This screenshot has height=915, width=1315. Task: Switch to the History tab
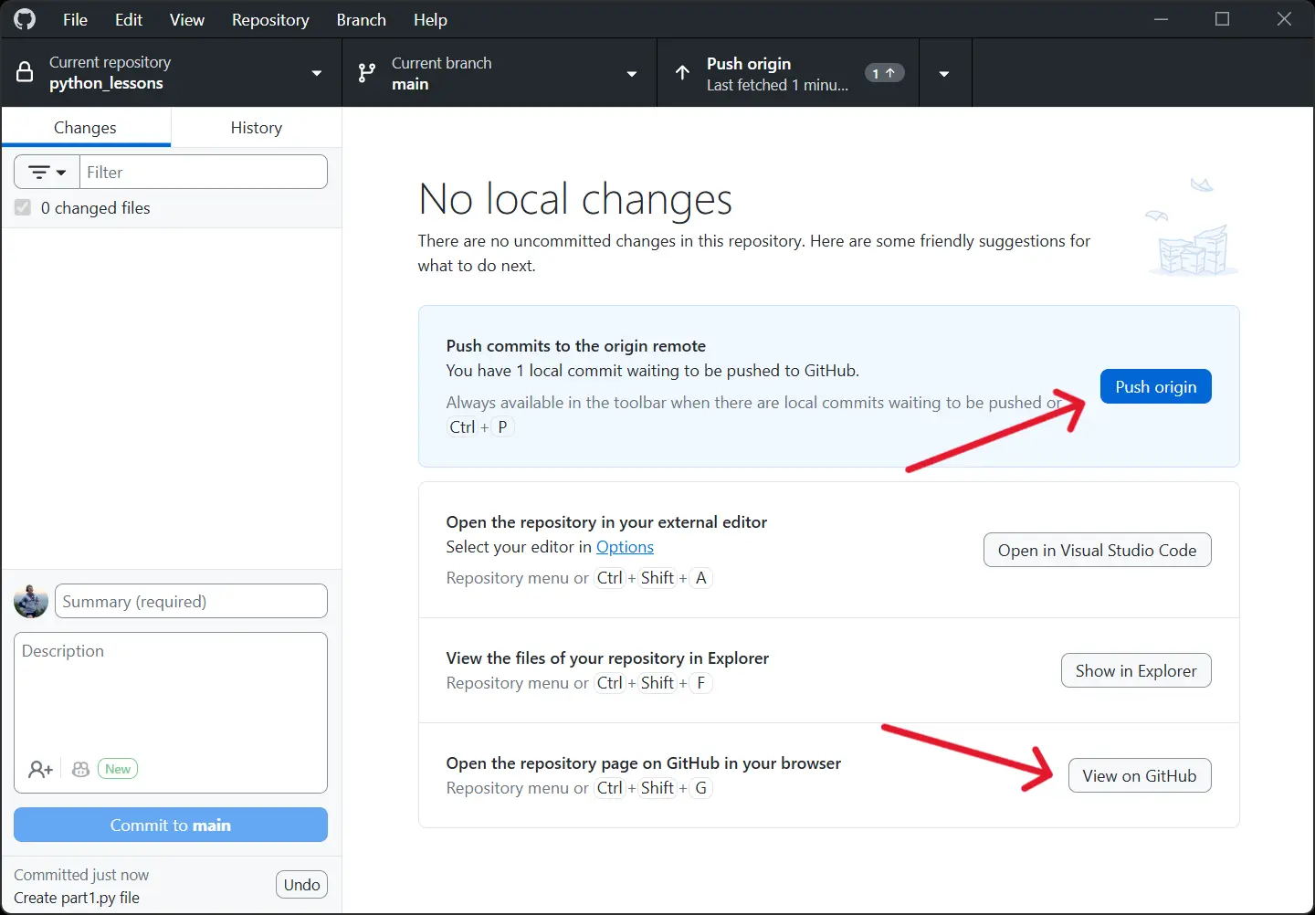(257, 127)
